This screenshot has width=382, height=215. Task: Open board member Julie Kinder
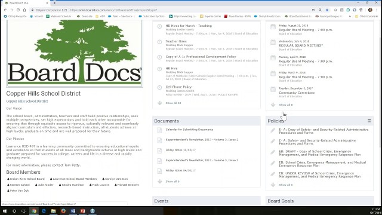pyautogui.click(x=44, y=185)
